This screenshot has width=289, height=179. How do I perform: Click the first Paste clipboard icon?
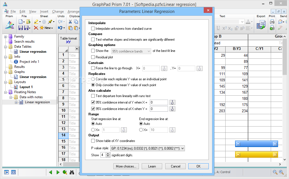coord(70,28)
